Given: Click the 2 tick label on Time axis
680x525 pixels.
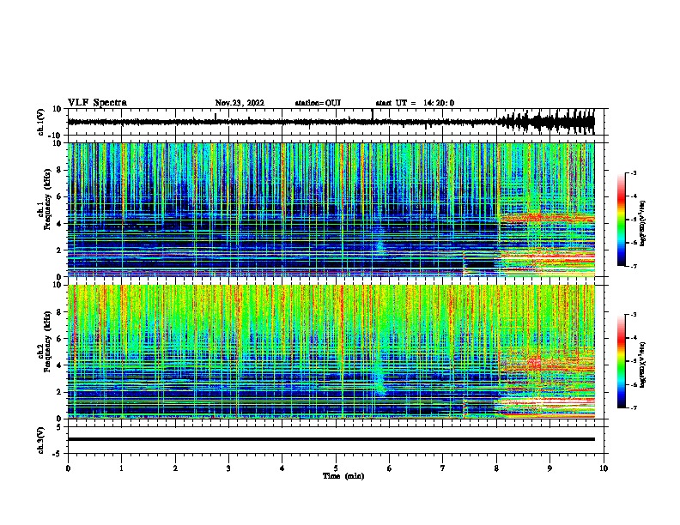Looking at the screenshot, I should click(x=175, y=468).
